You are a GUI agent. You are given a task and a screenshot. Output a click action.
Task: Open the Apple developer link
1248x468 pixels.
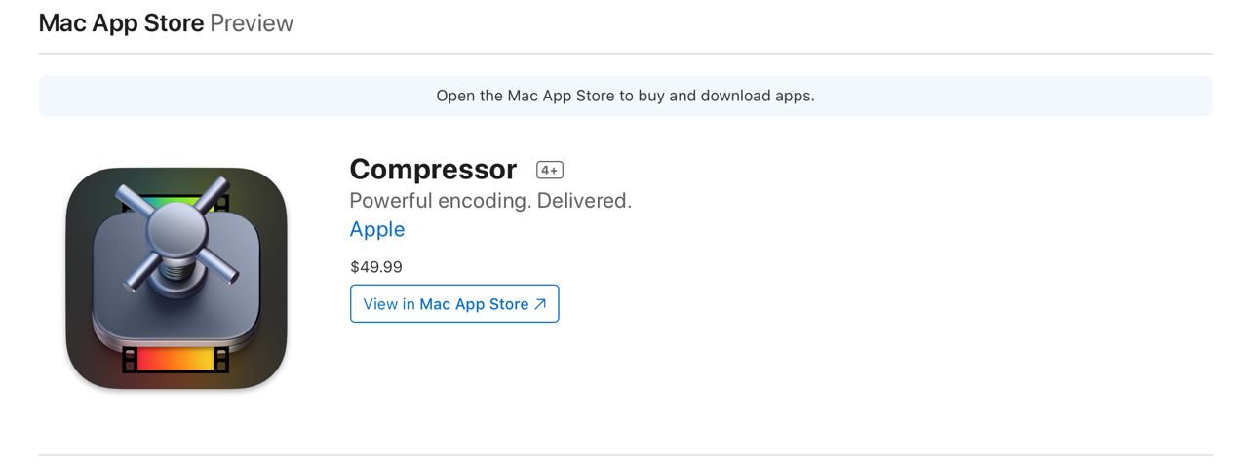click(377, 229)
